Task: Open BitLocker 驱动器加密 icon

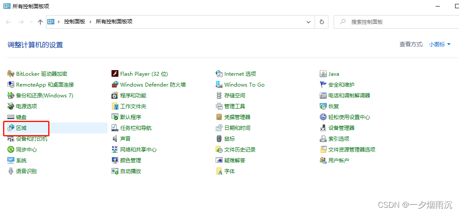Action: click(x=11, y=74)
